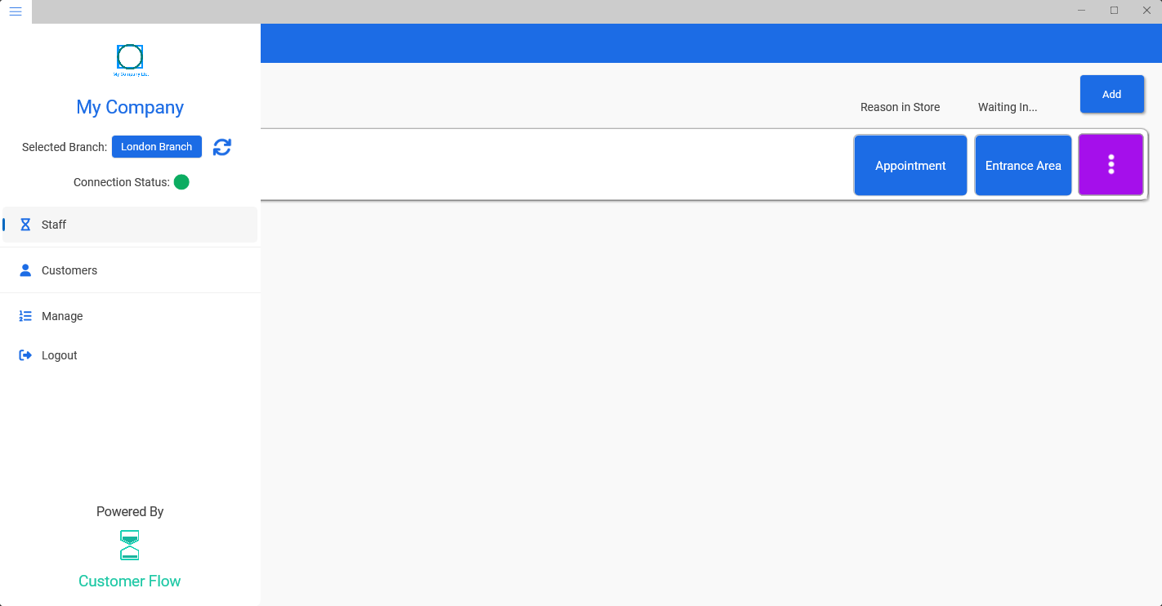Image resolution: width=1162 pixels, height=606 pixels.
Task: Click the logout arrow icon
Action: pos(25,355)
